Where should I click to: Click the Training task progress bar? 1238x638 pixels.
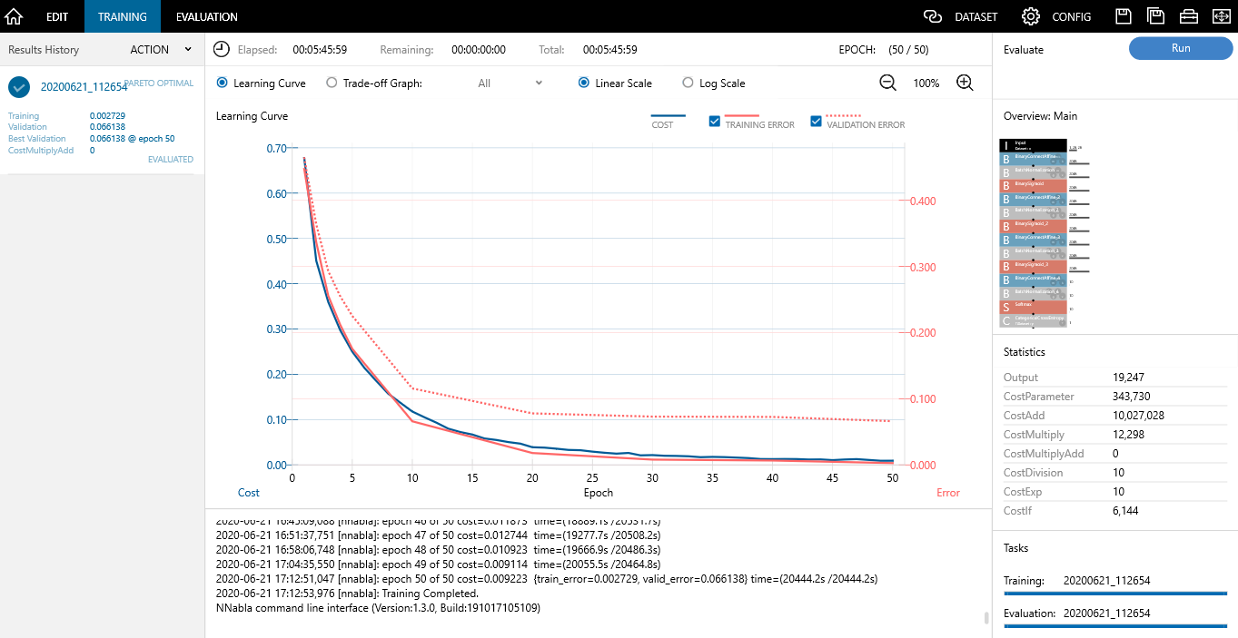[x=1114, y=593]
